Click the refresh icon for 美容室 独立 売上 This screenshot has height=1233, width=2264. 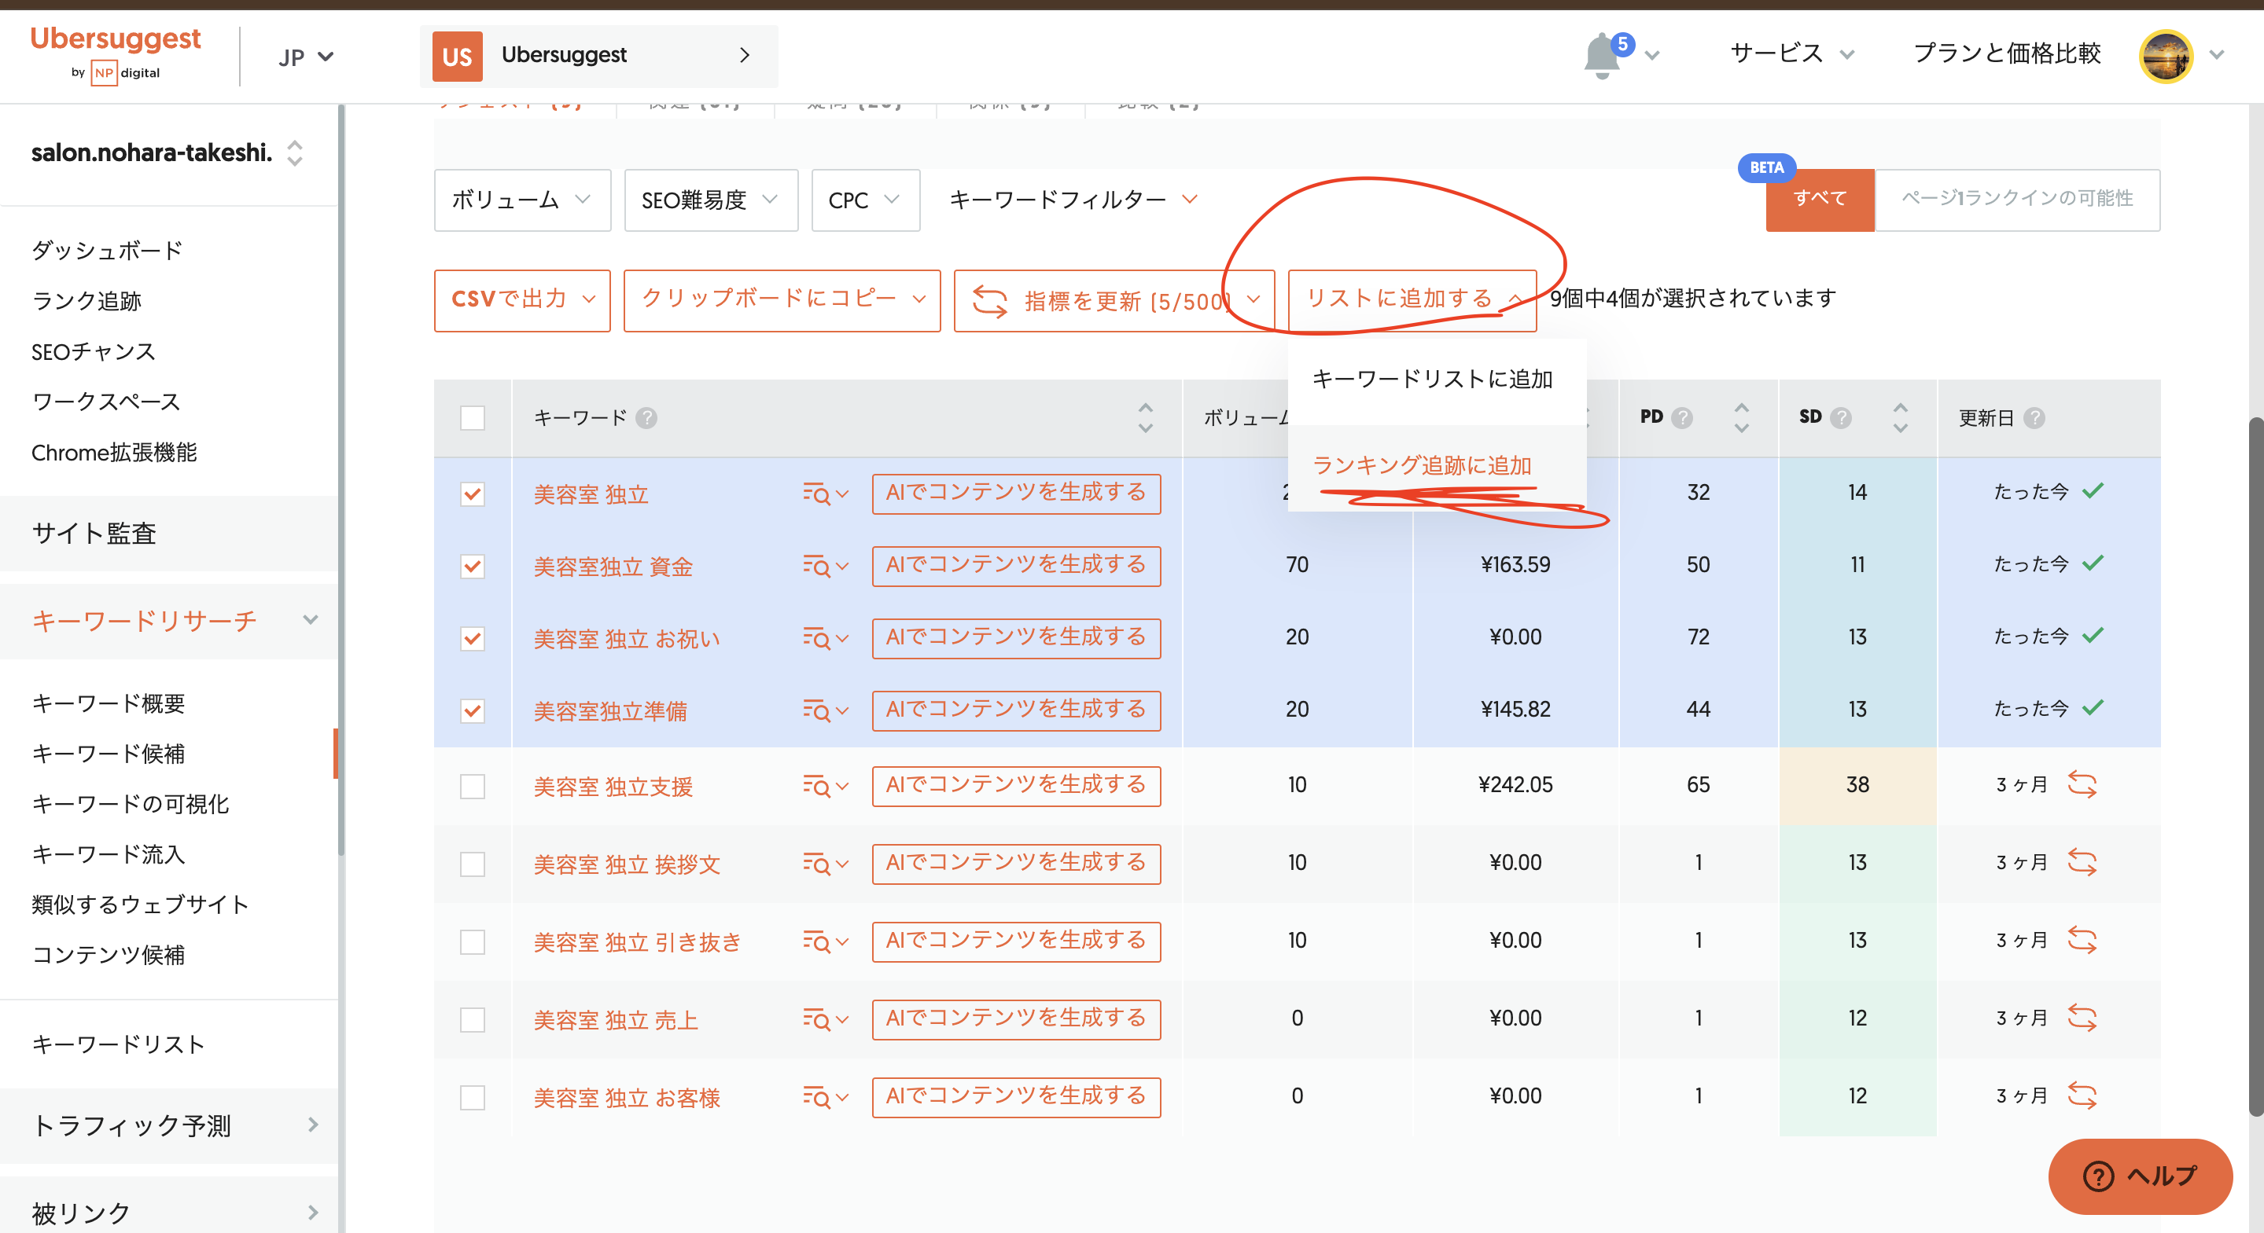click(x=2082, y=1018)
